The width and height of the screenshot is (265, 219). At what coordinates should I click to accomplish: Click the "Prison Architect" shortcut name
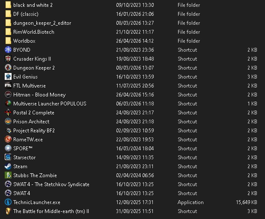[31, 122]
